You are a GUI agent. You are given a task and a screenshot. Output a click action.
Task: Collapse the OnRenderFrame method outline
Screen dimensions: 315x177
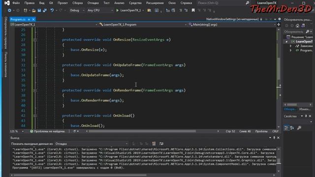pyautogui.click(x=35, y=90)
